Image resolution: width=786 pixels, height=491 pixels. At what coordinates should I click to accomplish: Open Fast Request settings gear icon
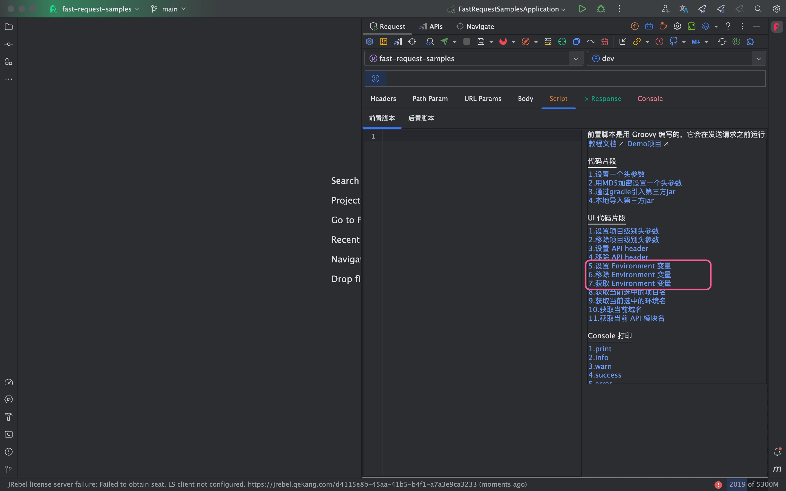[677, 26]
